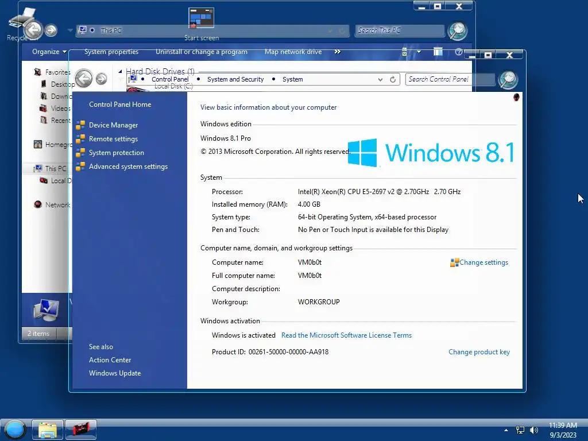588x441 pixels.
Task: Click System properties in This PC toolbar
Action: coord(111,52)
